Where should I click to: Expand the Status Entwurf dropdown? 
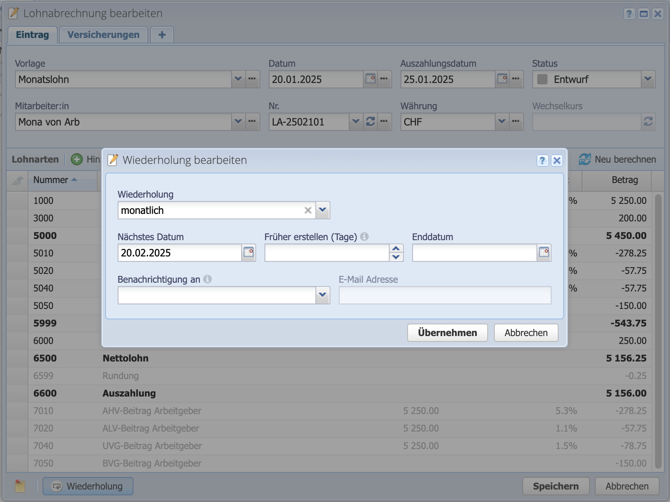(647, 79)
